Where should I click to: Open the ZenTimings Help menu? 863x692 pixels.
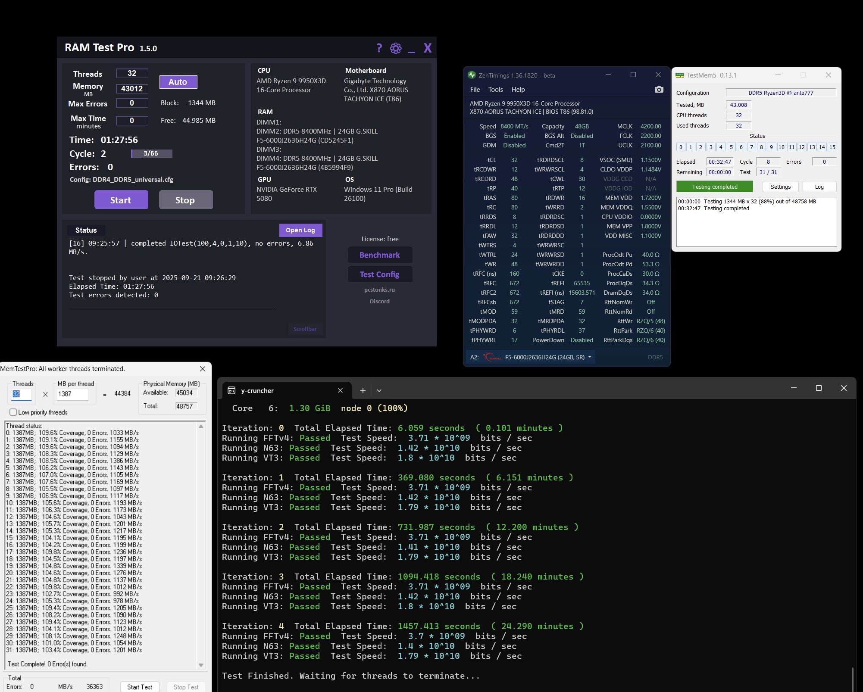(x=518, y=90)
